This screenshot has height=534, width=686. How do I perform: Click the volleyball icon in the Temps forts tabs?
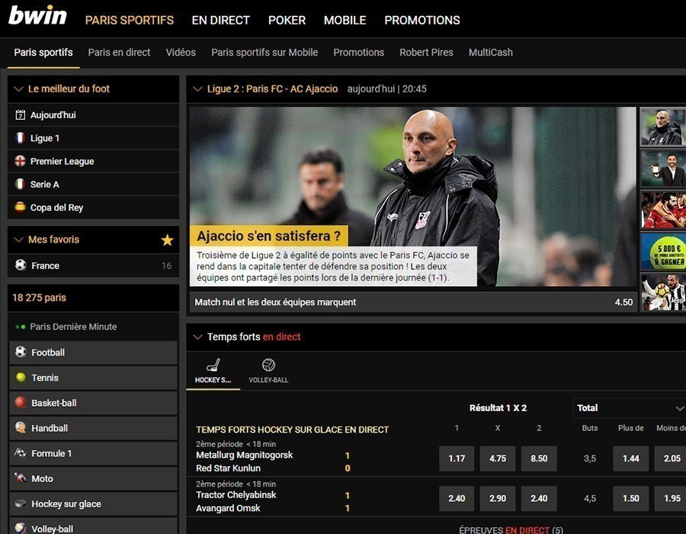(268, 365)
